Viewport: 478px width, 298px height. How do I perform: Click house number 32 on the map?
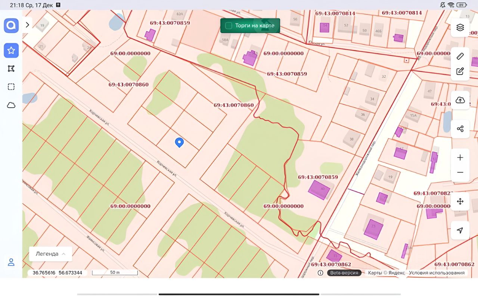(384, 76)
